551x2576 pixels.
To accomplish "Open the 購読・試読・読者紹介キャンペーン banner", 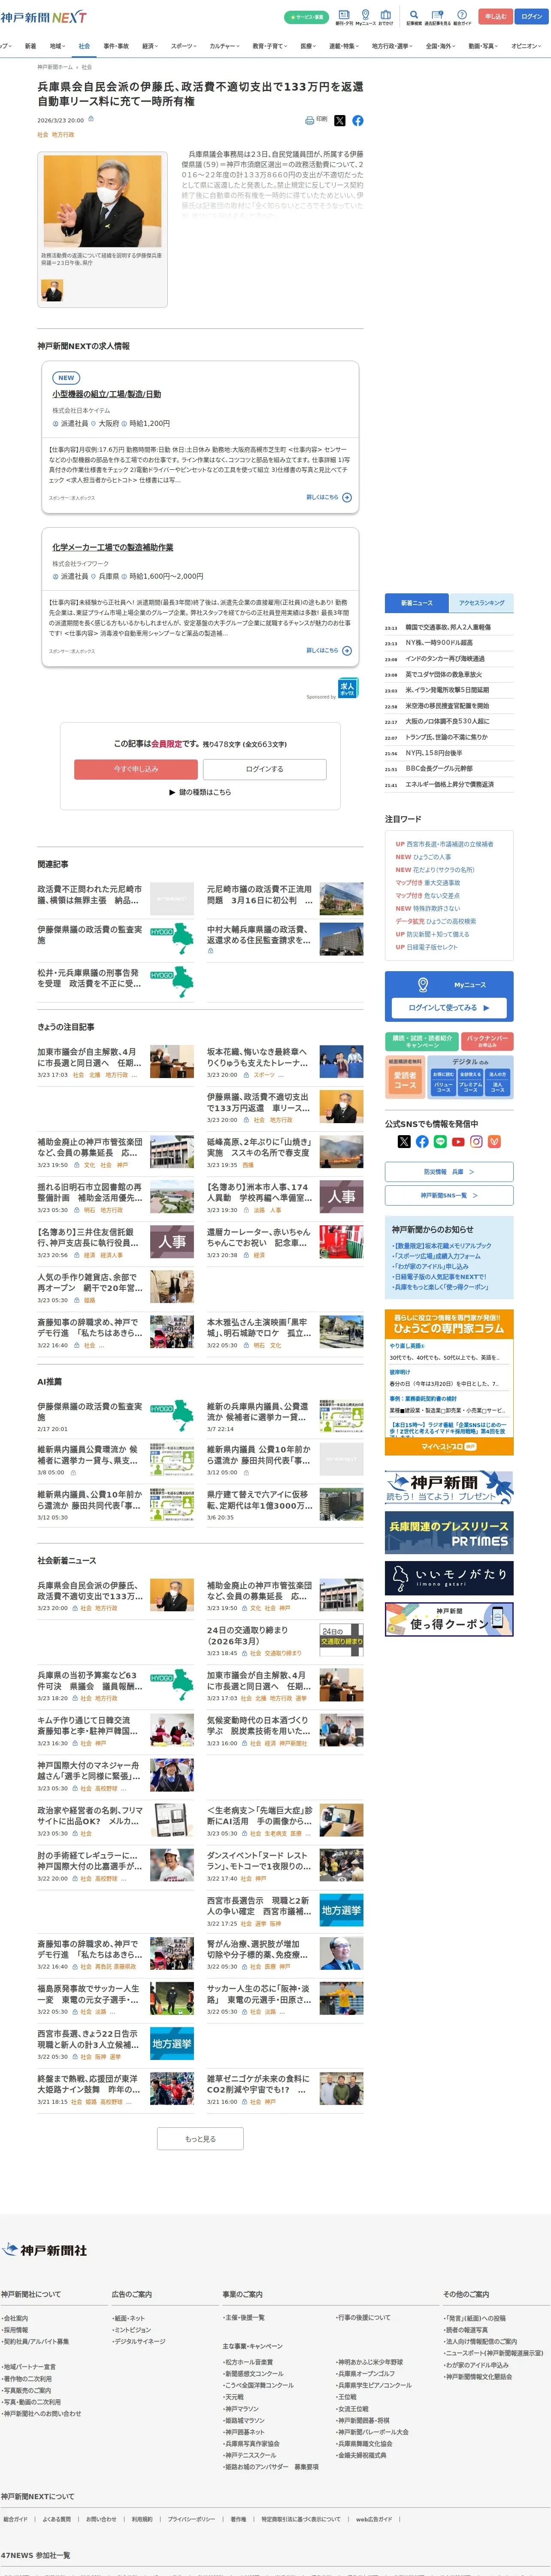I will [422, 1041].
